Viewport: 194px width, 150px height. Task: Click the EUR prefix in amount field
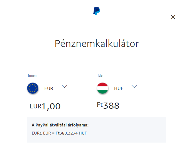[x=35, y=106]
